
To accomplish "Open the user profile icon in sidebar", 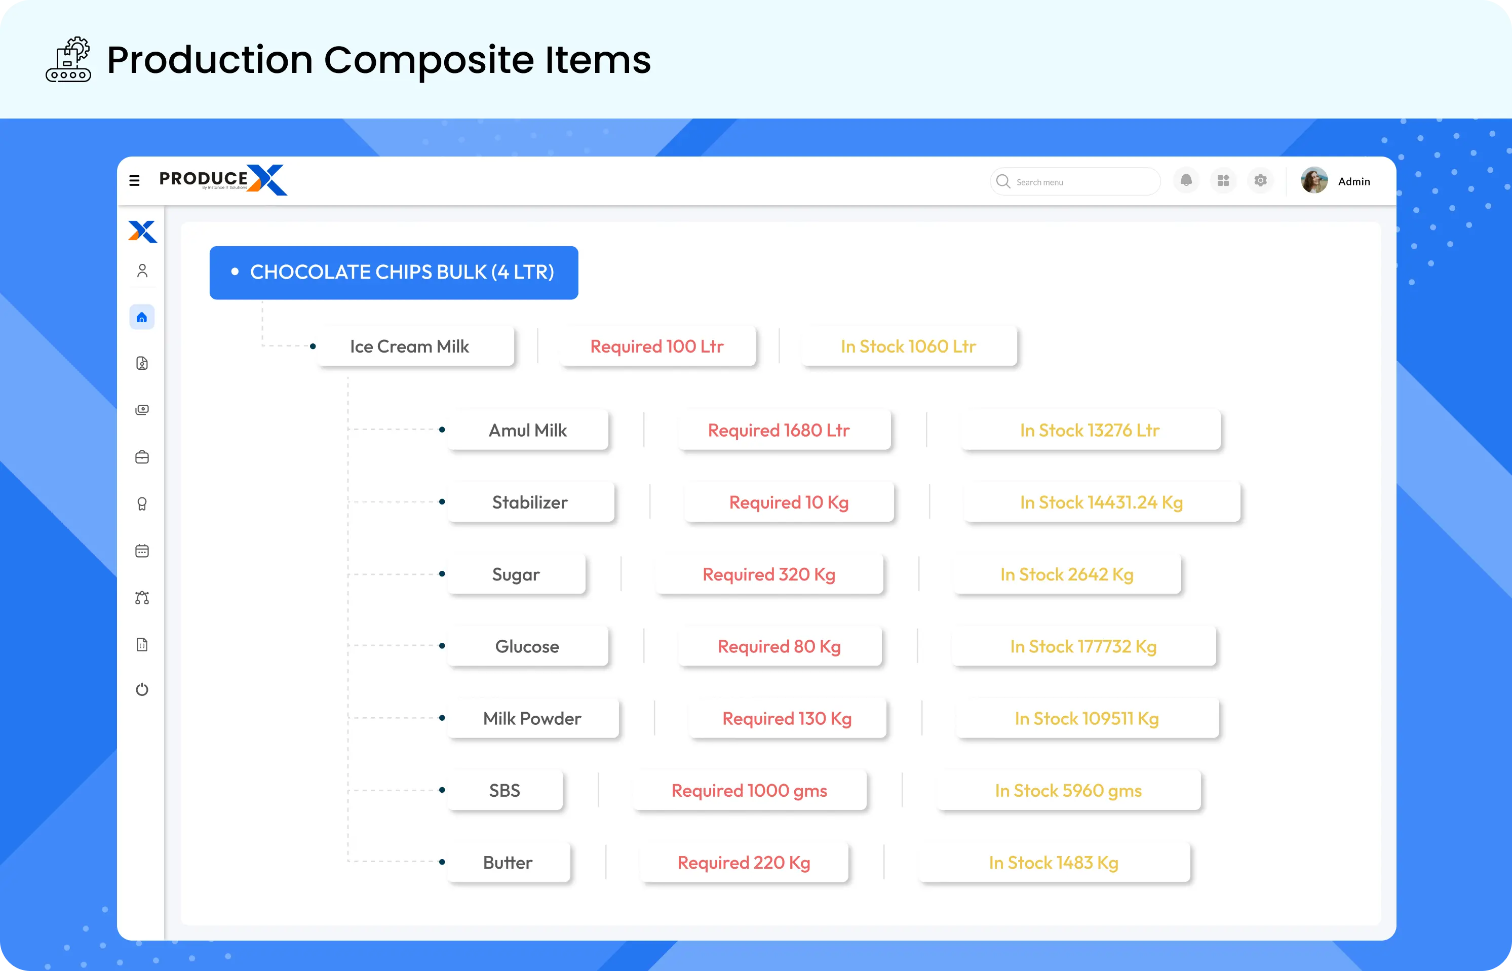I will pos(141,271).
